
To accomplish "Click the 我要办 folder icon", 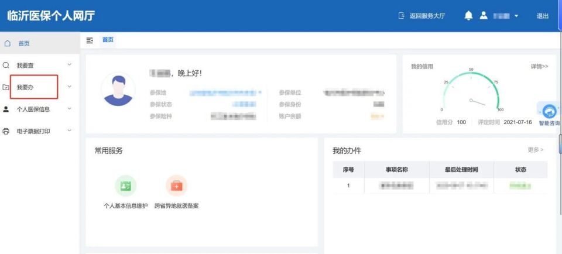I will [6, 87].
